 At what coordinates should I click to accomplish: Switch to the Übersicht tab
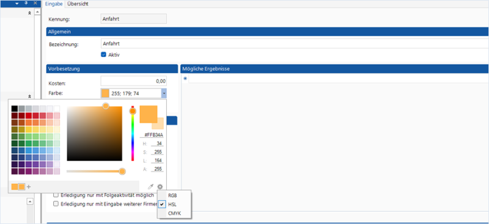point(78,4)
